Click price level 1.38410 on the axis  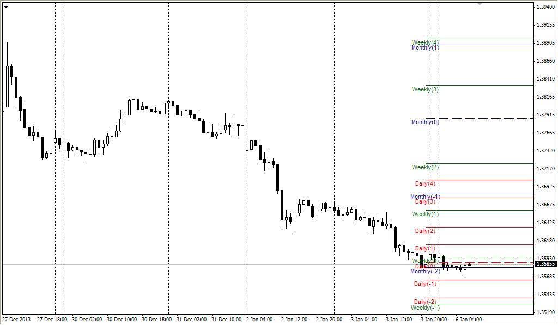pos(545,79)
